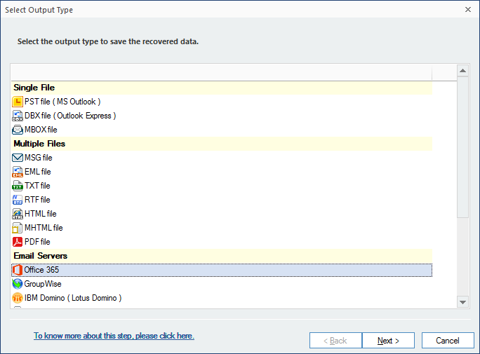Click the Office 365 logo icon
The image size is (480, 354).
(18, 270)
